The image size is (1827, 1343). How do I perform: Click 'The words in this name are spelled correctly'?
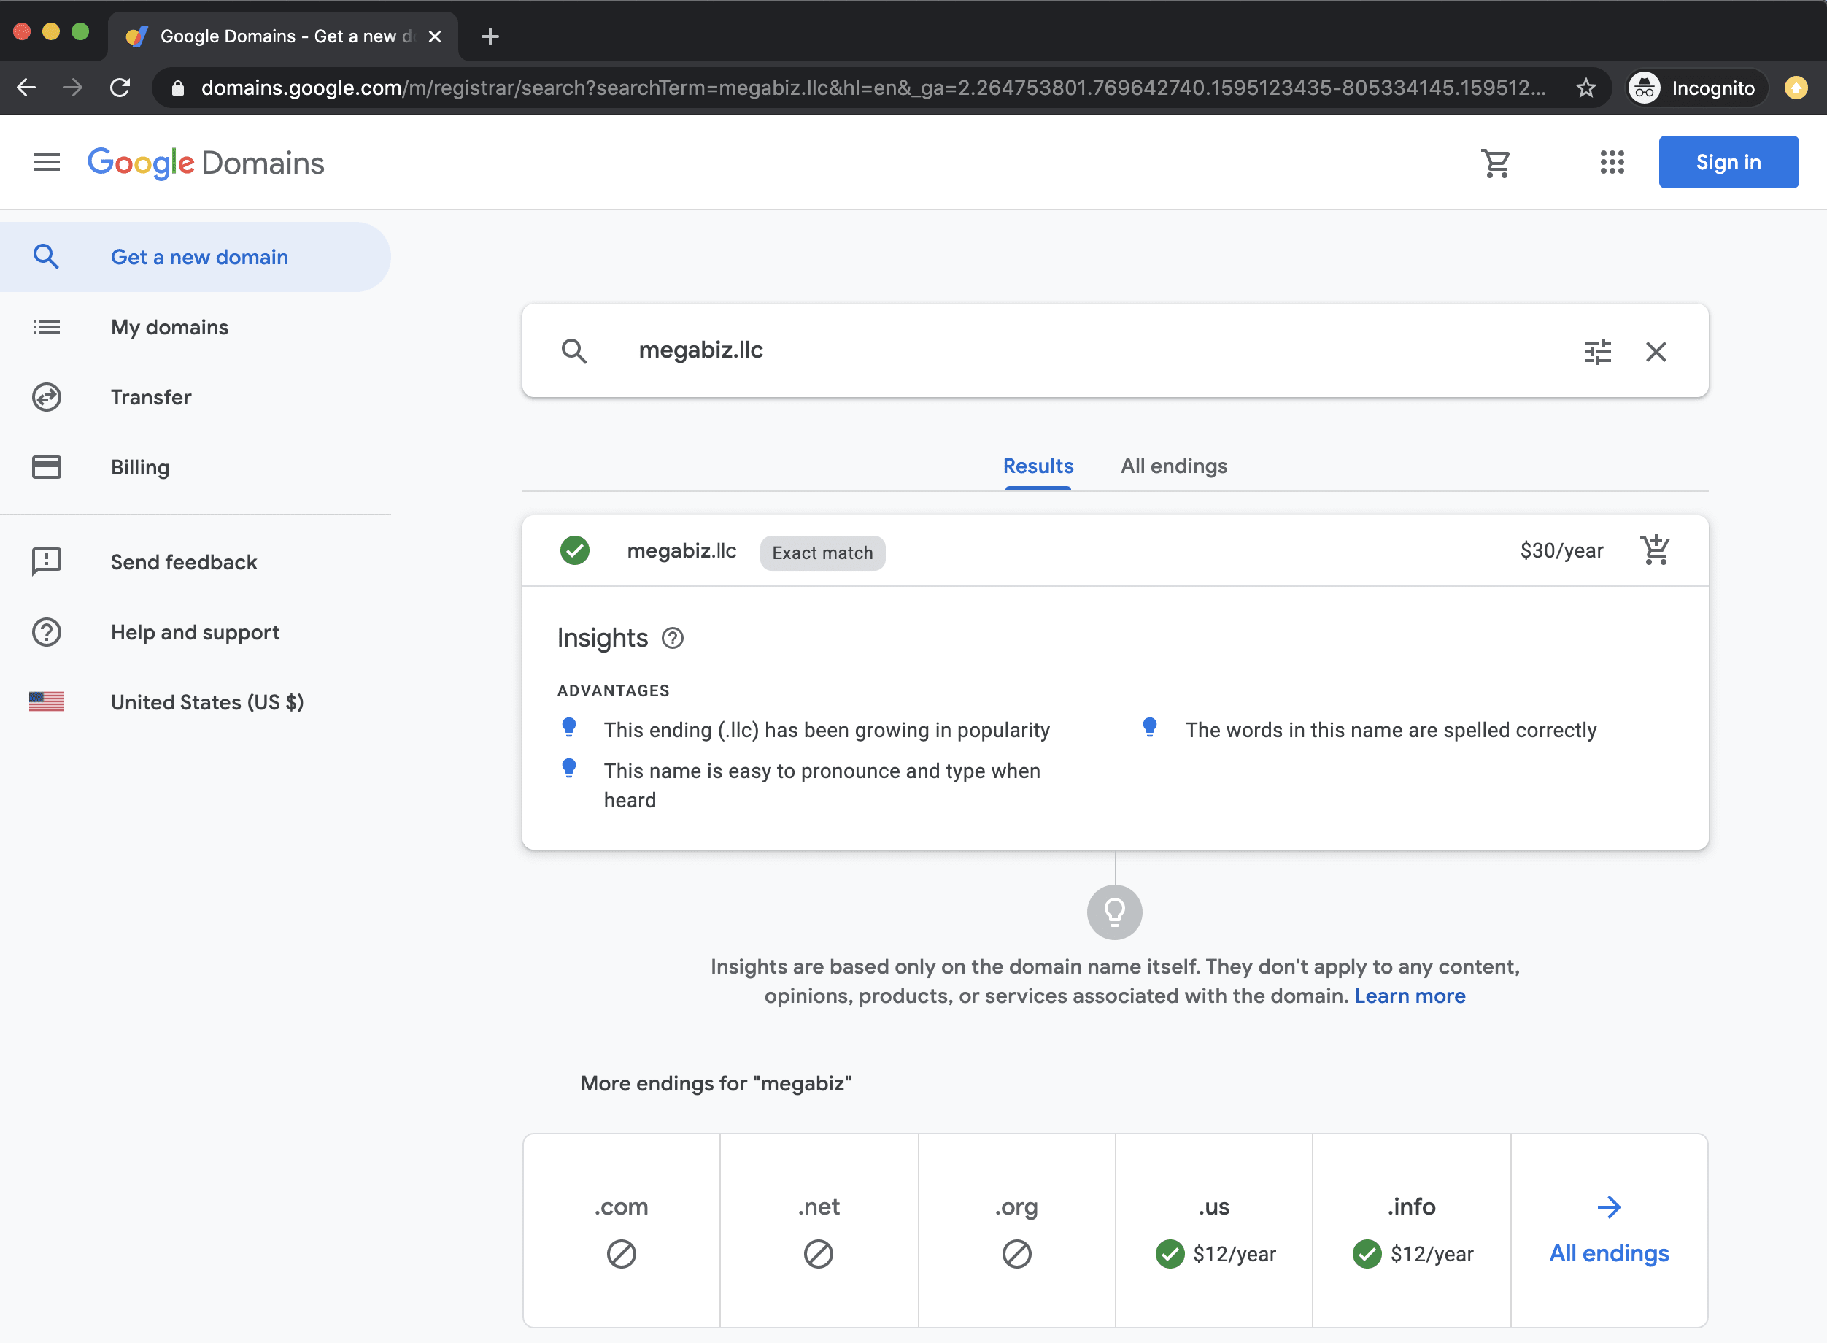[1391, 730]
